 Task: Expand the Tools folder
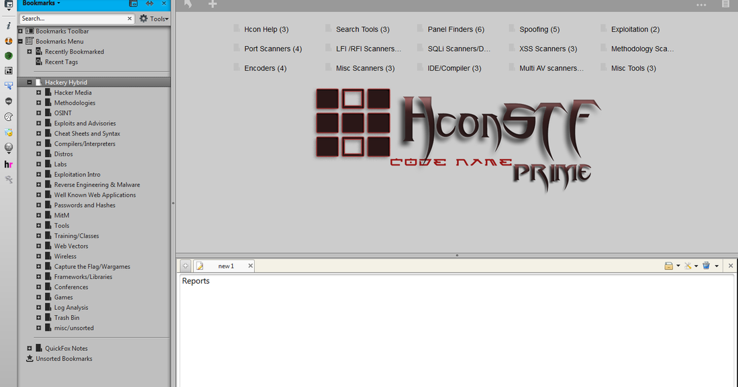point(39,225)
